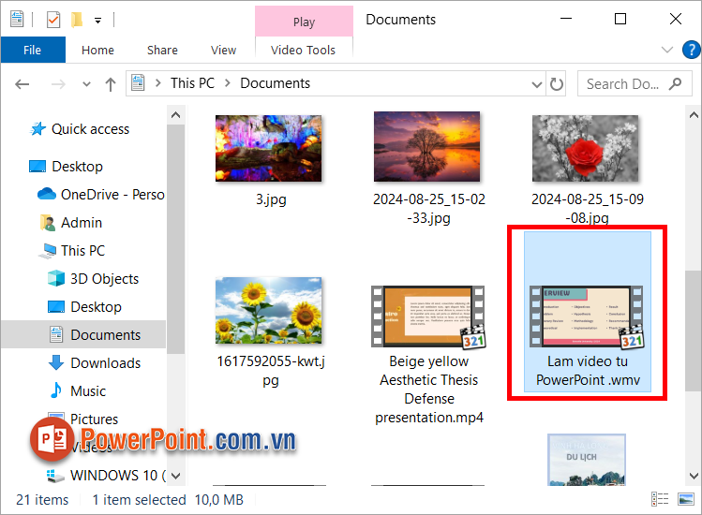Select Lam video tu PowerPoint .wmv file
The height and width of the screenshot is (515, 702).
coord(588,312)
